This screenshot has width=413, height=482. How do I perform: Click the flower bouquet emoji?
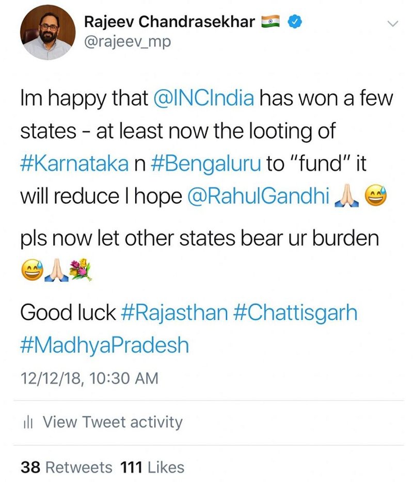tap(82, 269)
